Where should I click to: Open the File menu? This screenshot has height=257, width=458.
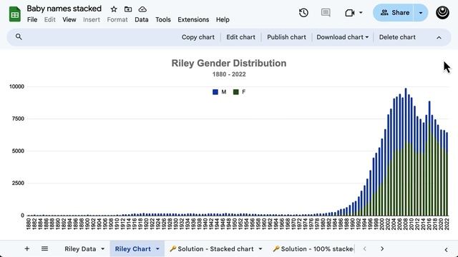pos(32,19)
